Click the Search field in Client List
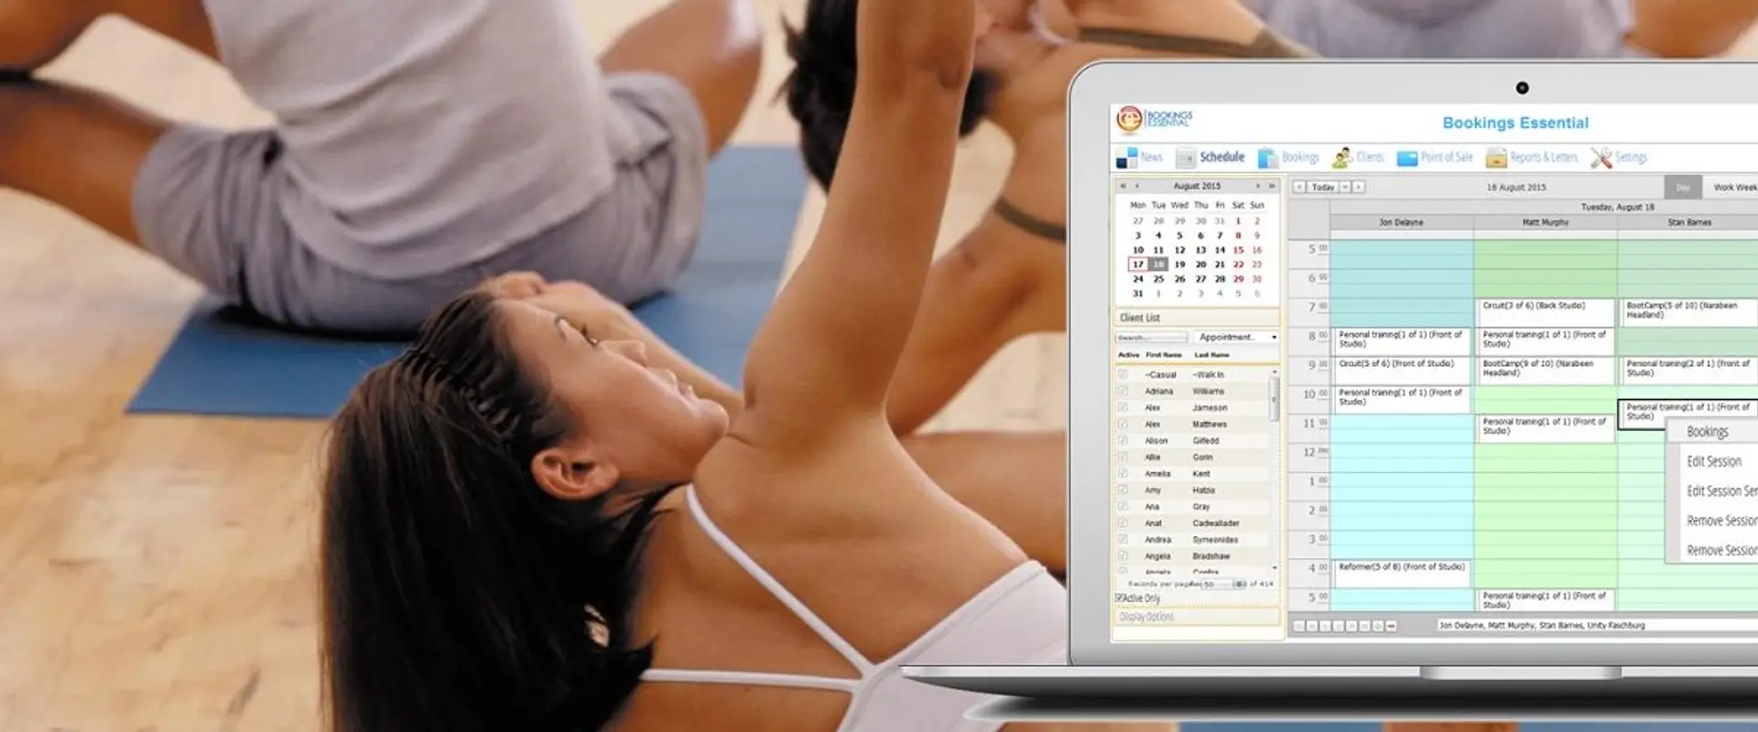 click(x=1151, y=338)
